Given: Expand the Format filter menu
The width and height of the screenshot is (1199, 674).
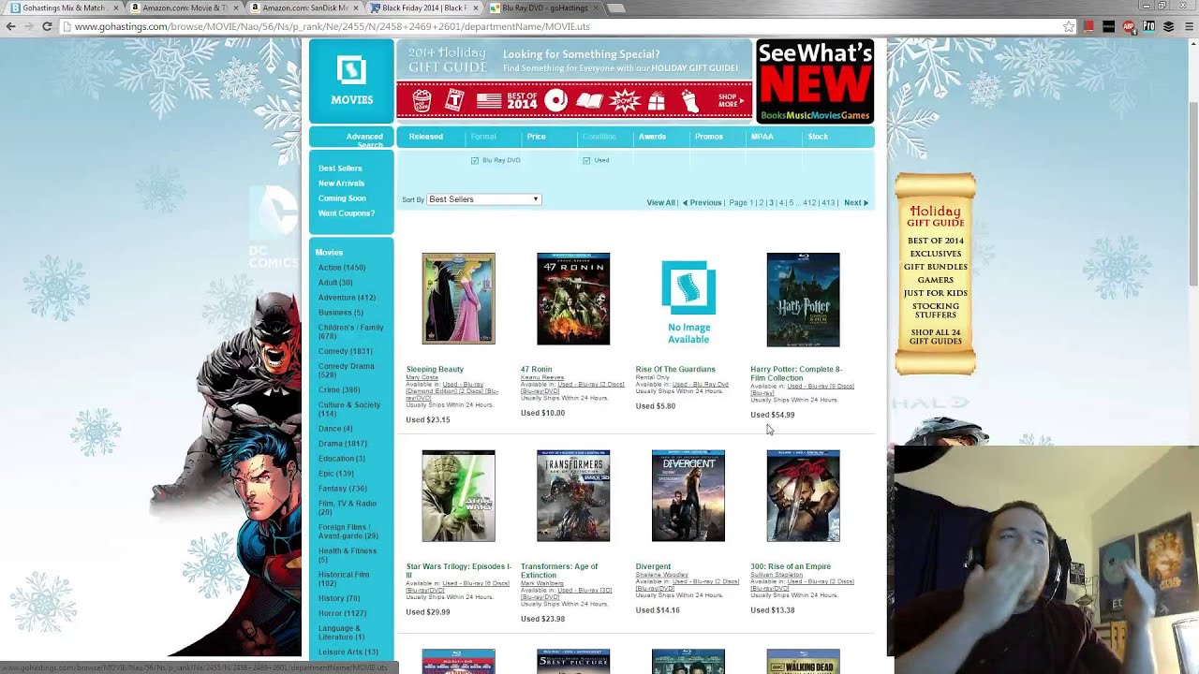Looking at the screenshot, I should click(x=483, y=137).
